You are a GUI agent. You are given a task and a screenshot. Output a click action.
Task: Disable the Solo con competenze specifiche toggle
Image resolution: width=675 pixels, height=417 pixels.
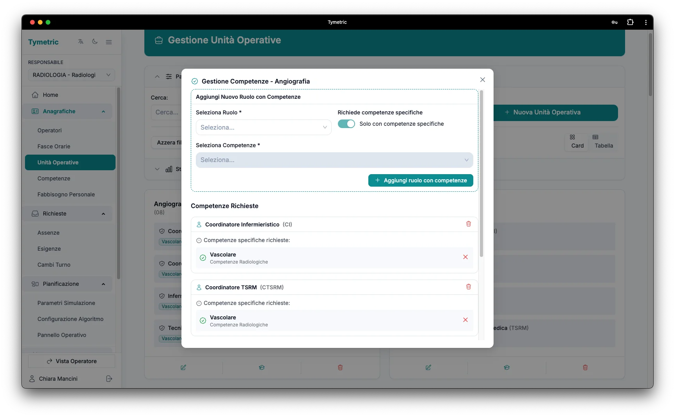tap(346, 124)
